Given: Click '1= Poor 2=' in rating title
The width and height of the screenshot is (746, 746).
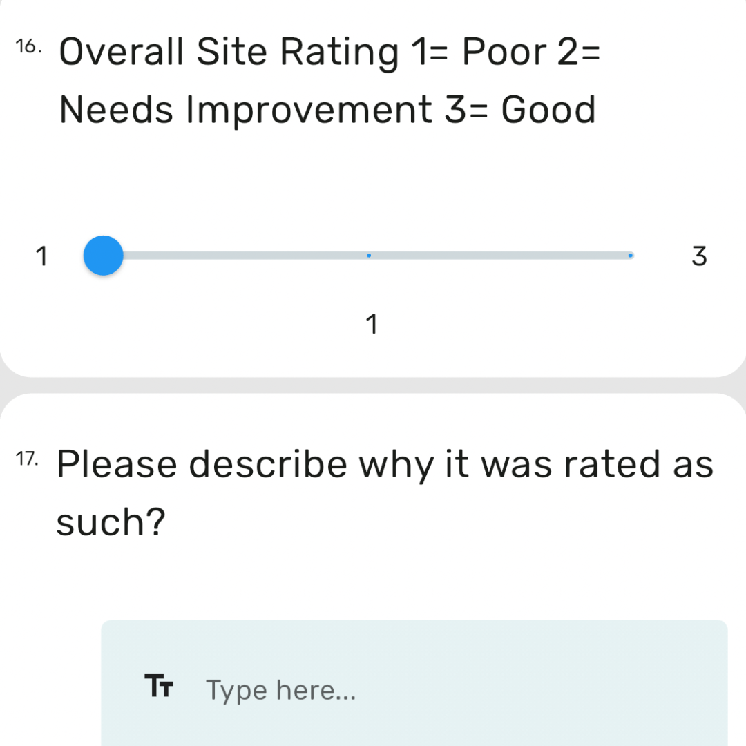Looking at the screenshot, I should click(505, 51).
